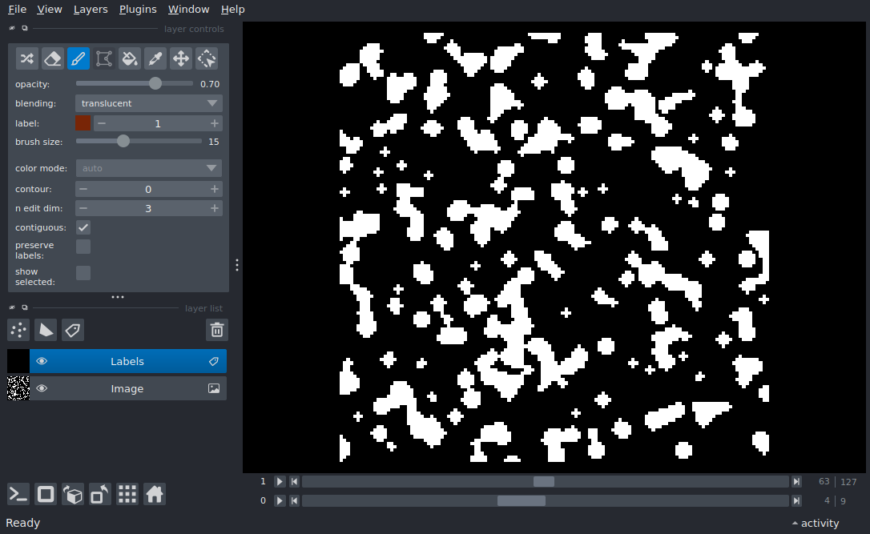The image size is (870, 534).
Task: Reset view with home button
Action: [155, 494]
